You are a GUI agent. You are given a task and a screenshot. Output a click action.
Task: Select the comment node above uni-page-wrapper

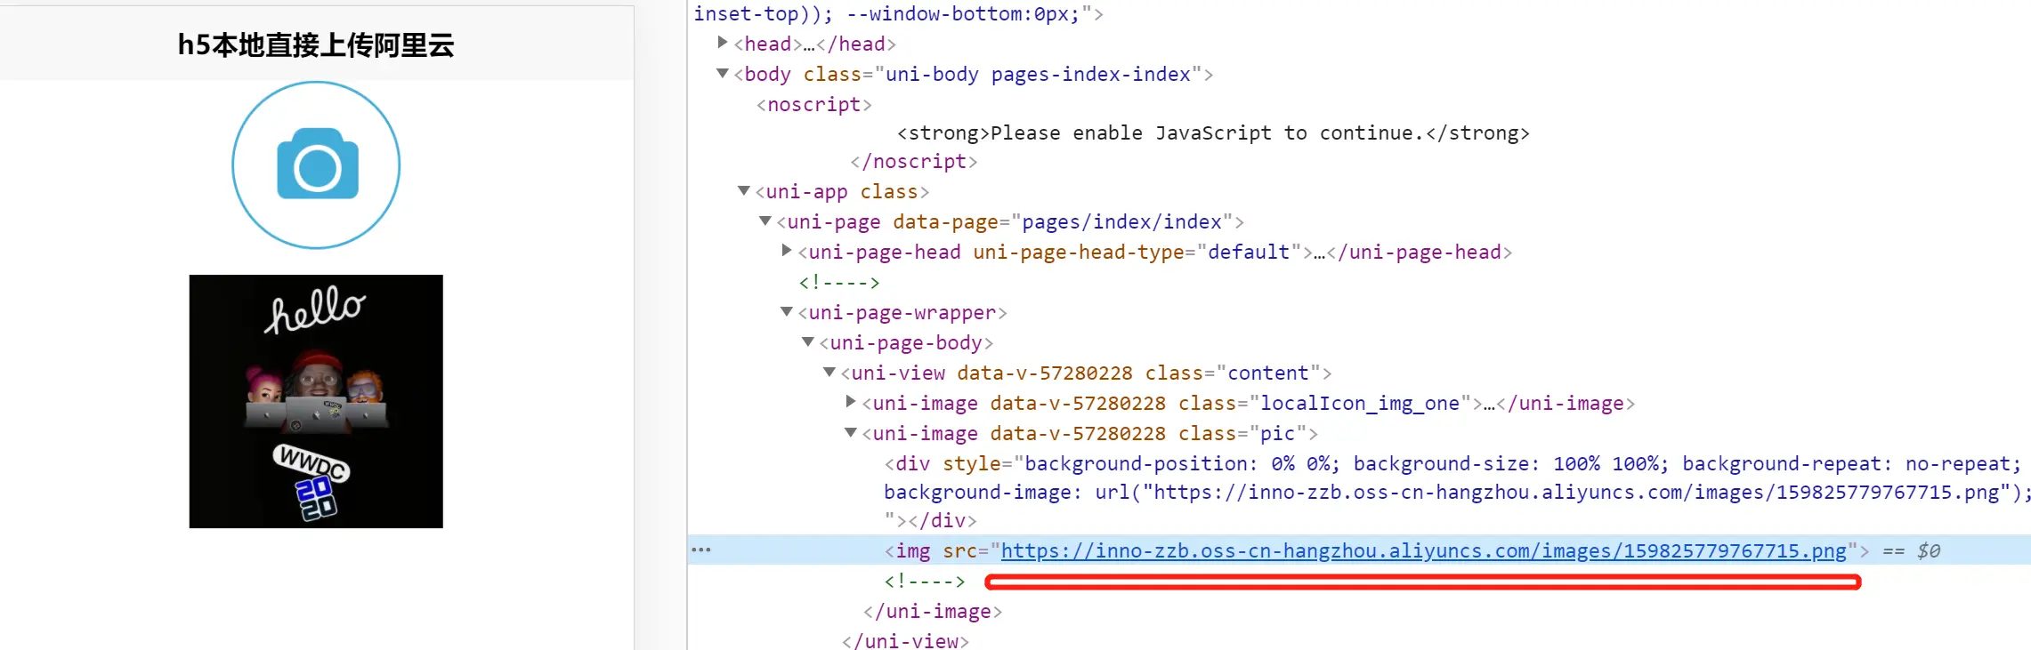click(x=839, y=283)
